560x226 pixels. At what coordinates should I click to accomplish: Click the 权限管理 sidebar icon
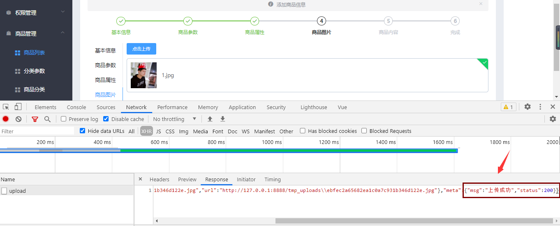(9, 13)
